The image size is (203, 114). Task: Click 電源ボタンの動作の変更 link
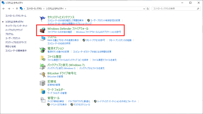tap(58, 52)
